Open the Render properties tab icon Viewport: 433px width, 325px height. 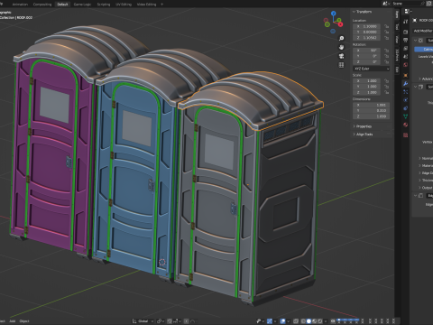(x=405, y=32)
